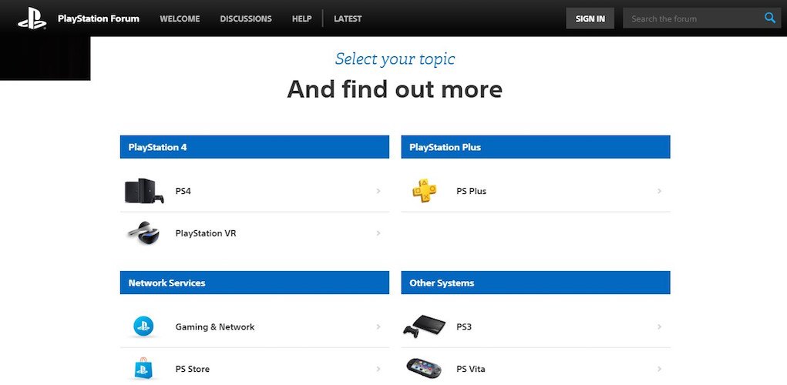Expand the PS Plus row chevron
The height and width of the screenshot is (385, 787).
659,191
